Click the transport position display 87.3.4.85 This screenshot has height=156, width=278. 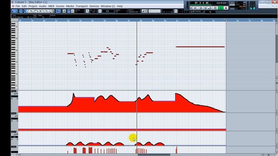pos(202,3)
